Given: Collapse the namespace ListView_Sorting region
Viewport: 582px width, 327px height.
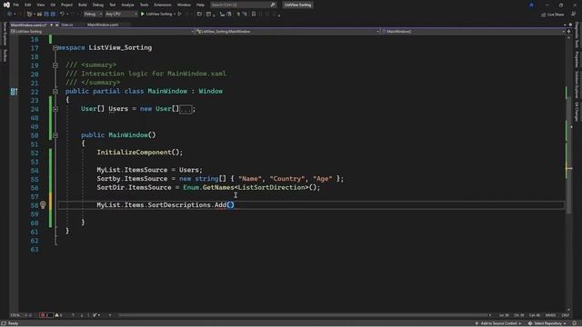Looking at the screenshot, I should [x=55, y=48].
